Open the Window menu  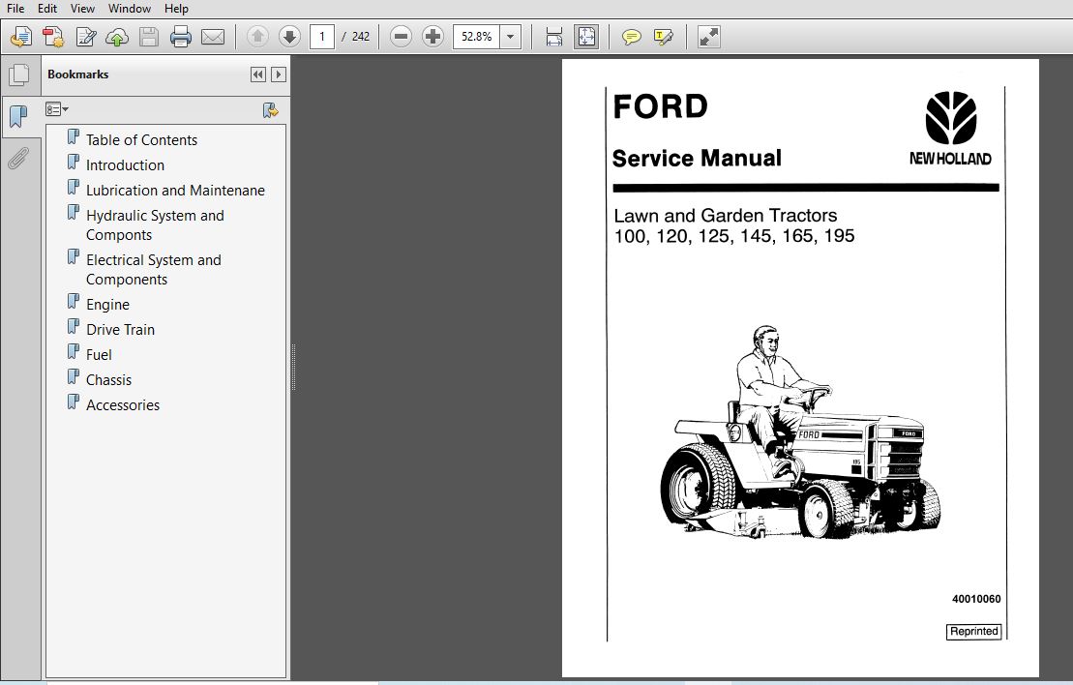click(x=130, y=8)
